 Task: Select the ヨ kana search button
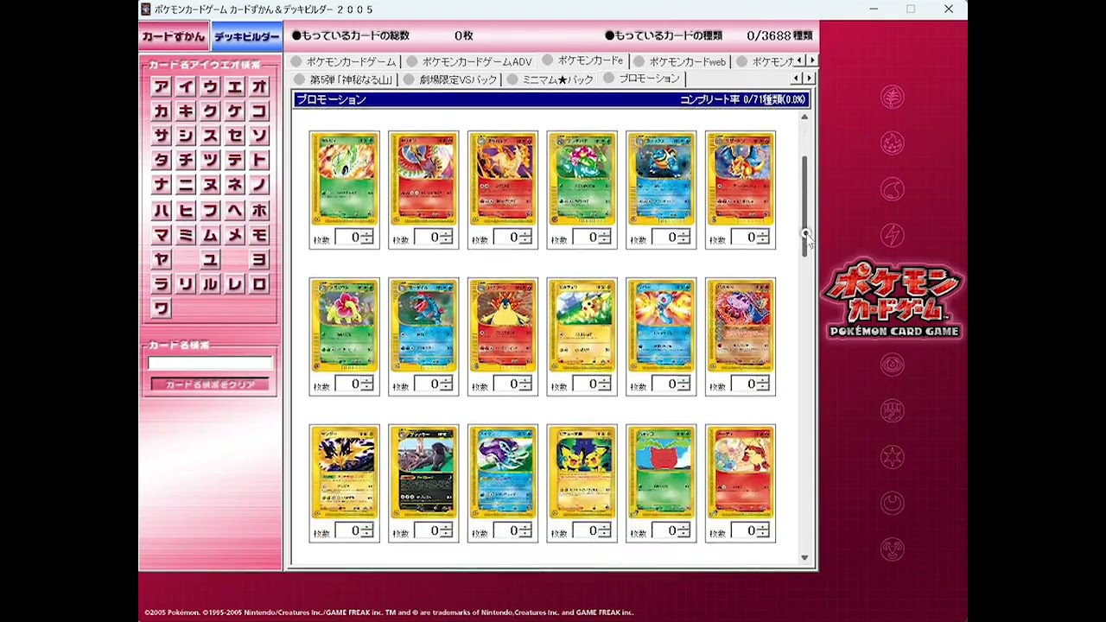coord(259,259)
